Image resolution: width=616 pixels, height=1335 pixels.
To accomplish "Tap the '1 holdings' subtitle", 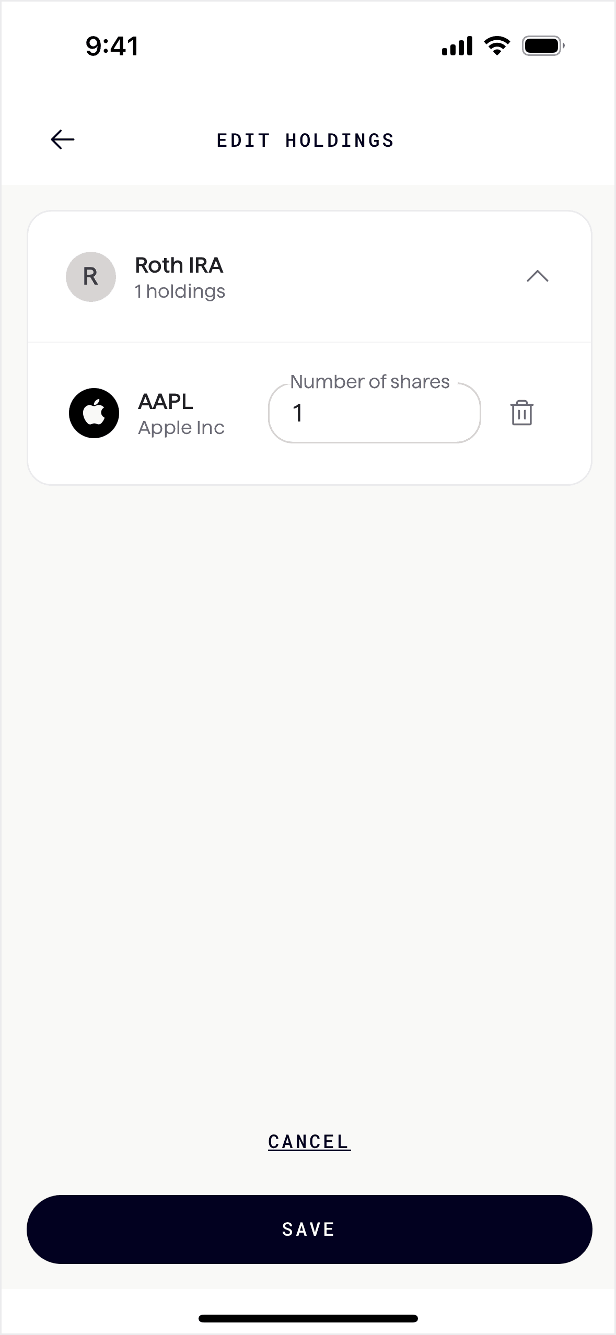I will (x=180, y=291).
